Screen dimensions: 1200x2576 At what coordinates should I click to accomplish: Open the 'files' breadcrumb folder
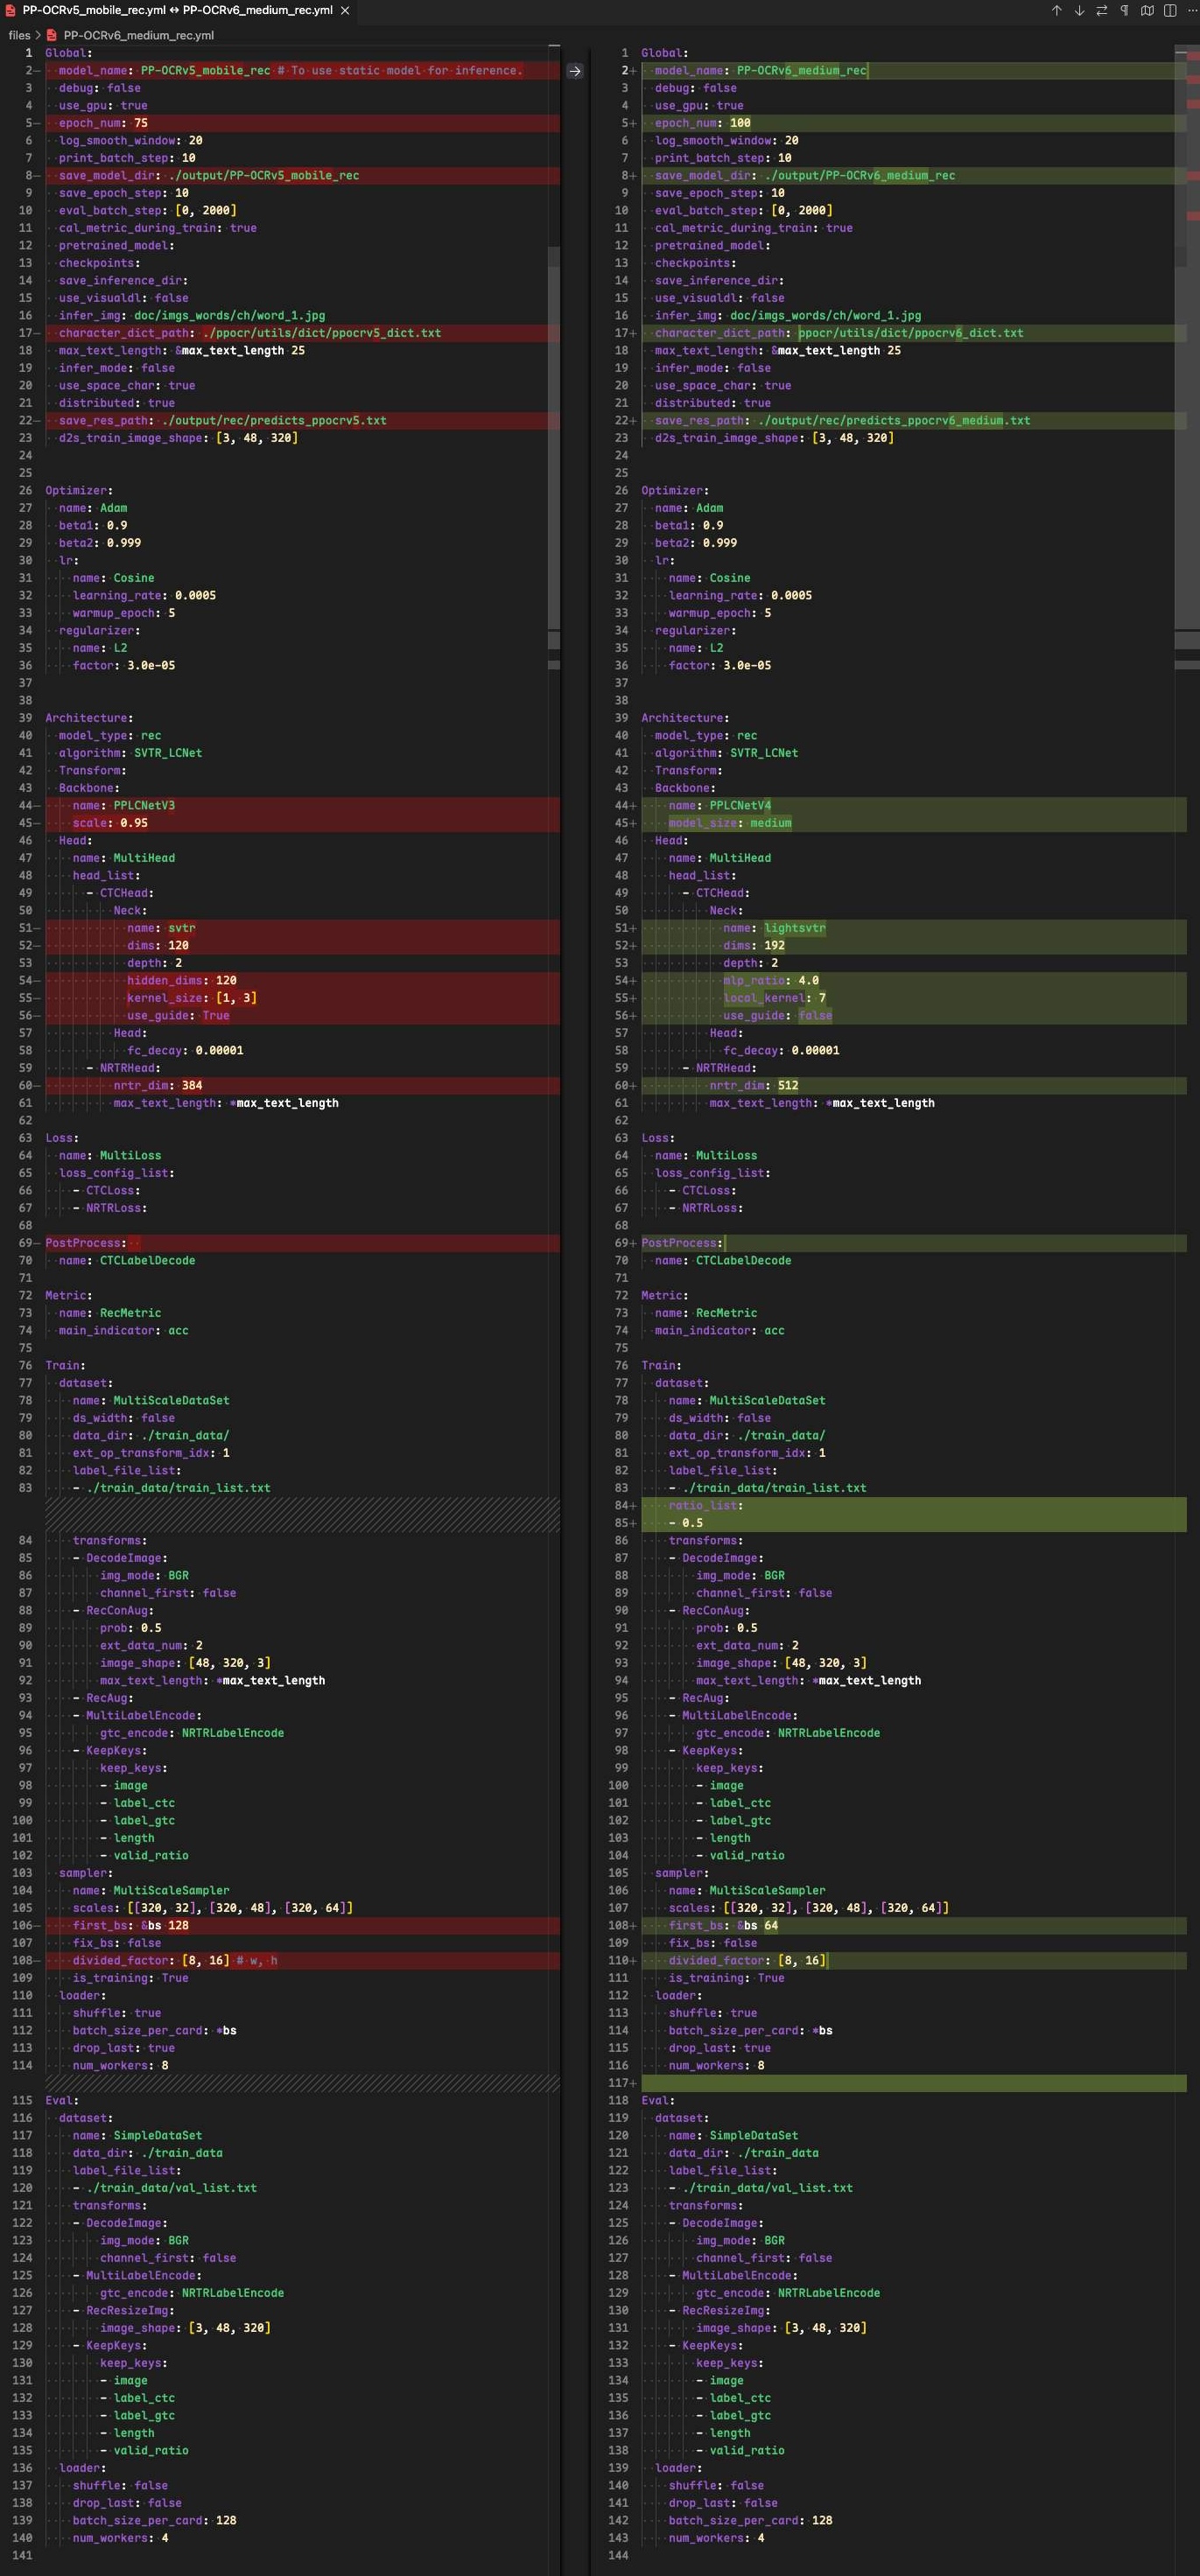point(19,35)
